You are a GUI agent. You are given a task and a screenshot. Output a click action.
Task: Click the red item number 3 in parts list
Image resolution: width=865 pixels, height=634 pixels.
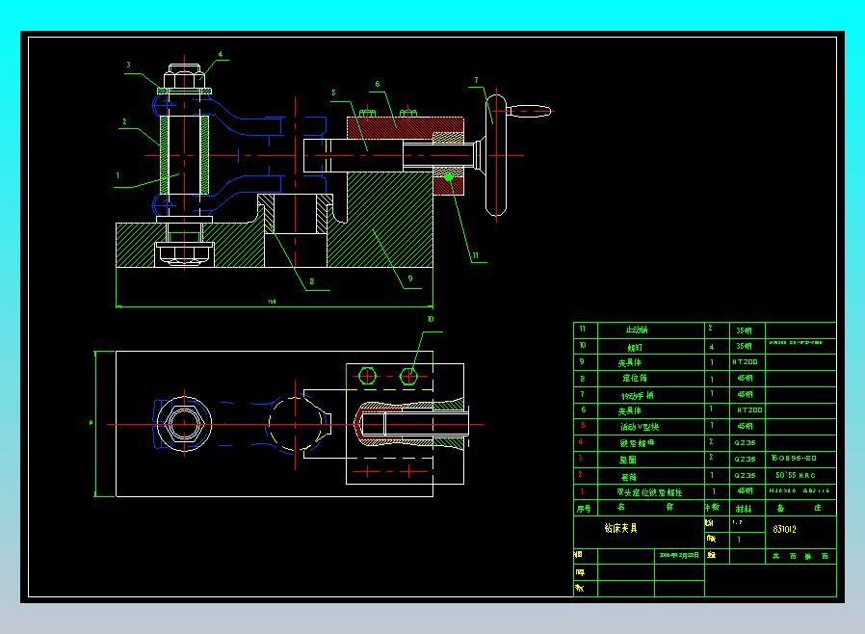tap(581, 459)
